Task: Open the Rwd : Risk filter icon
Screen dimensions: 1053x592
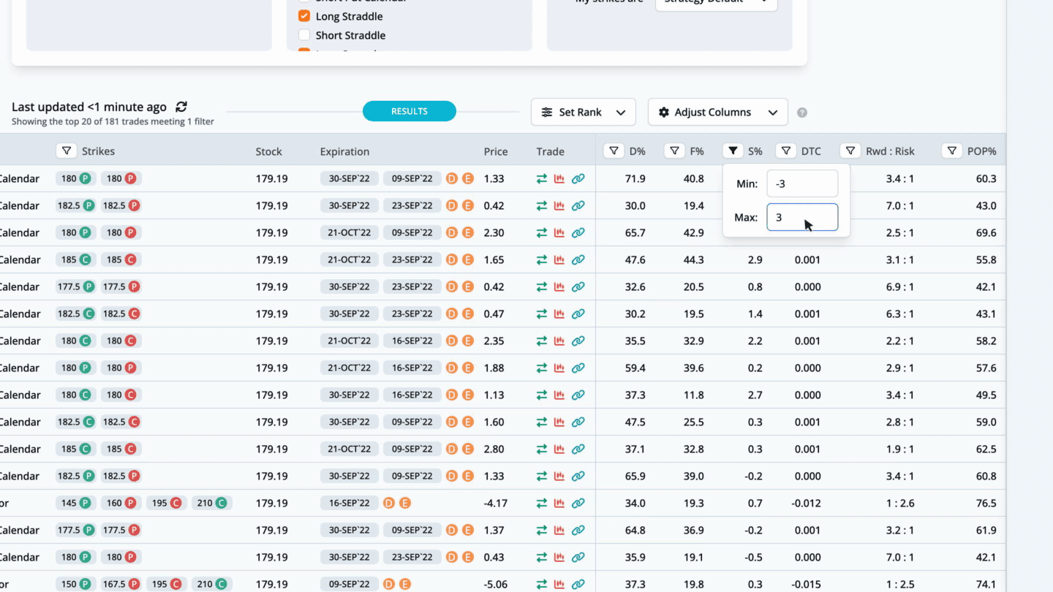Action: coord(850,151)
